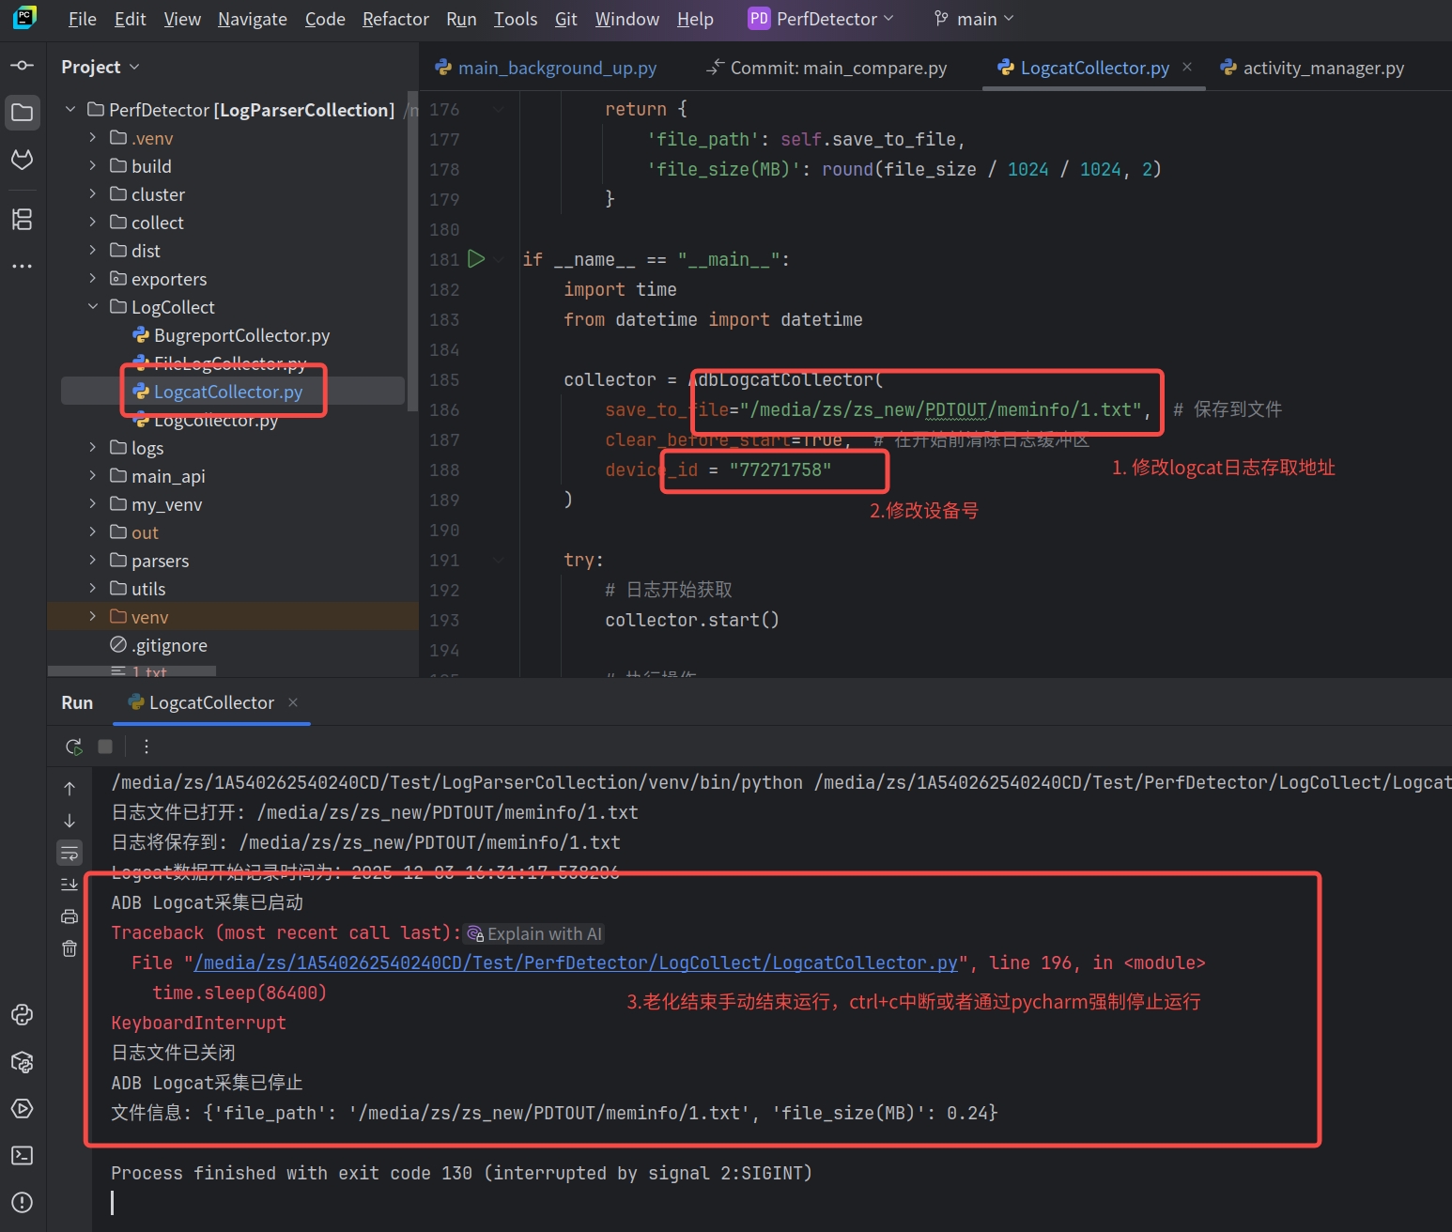Viewport: 1452px width, 1232px height.
Task: Fold the return block at line 176
Action: tap(499, 110)
